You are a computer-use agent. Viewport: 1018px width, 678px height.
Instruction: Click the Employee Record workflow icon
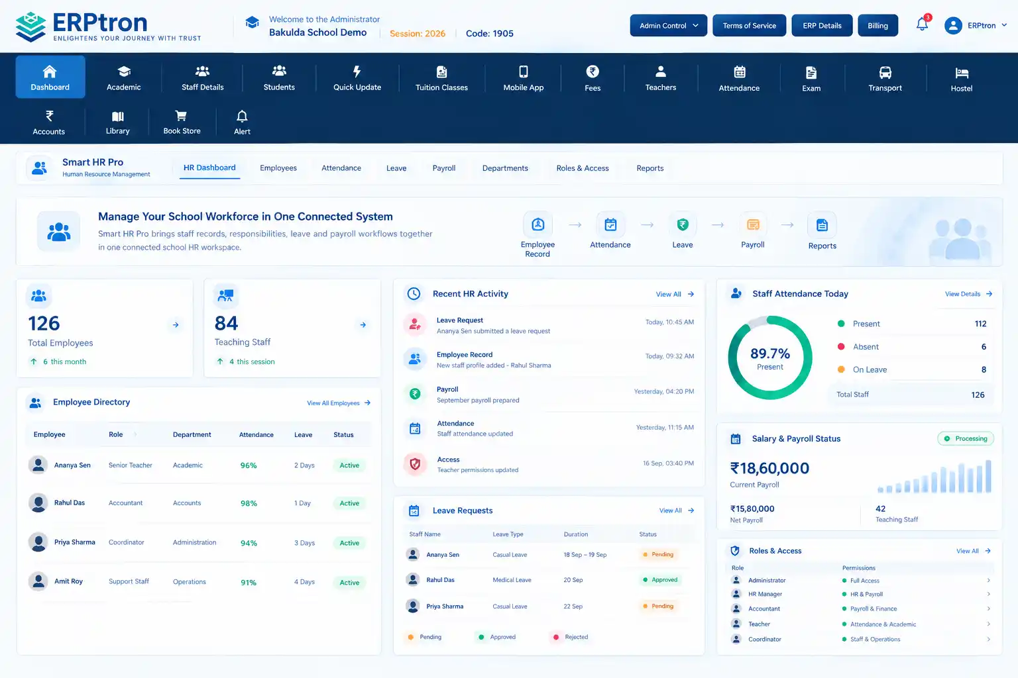click(537, 225)
